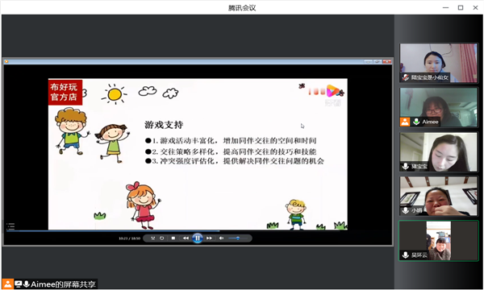The width and height of the screenshot is (484, 290).
Task: Stop video playback with the square icon
Action: click(x=173, y=238)
